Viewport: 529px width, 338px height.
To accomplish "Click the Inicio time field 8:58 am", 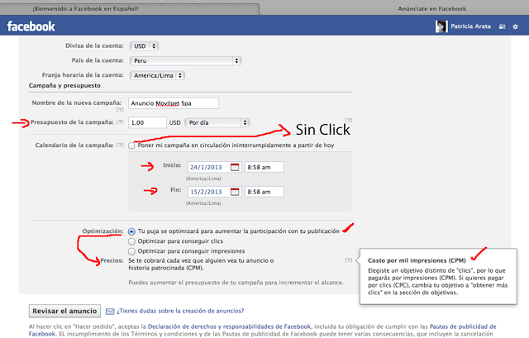I will click(x=264, y=167).
